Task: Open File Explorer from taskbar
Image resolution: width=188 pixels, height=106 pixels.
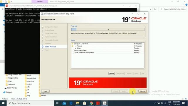Action: click(78, 103)
